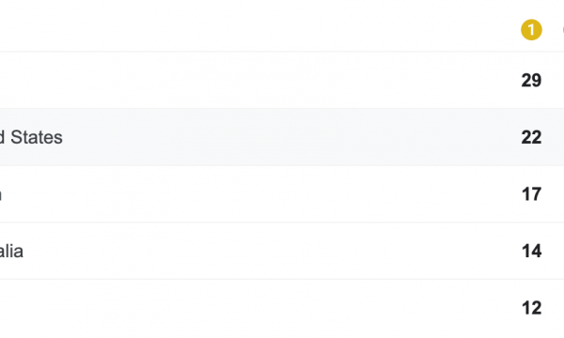Select the gold medal count 12
This screenshot has width=564, height=338.
[531, 308]
